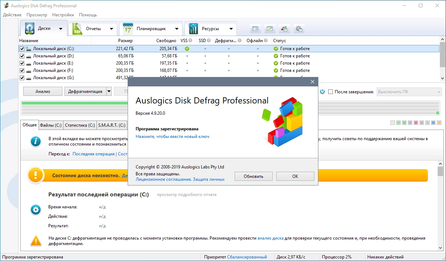Switch to the Файлы (C:) tab
The image size is (446, 261).
[x=51, y=125]
